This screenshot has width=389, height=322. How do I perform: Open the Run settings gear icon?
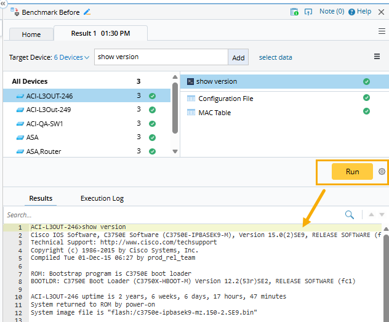point(382,171)
